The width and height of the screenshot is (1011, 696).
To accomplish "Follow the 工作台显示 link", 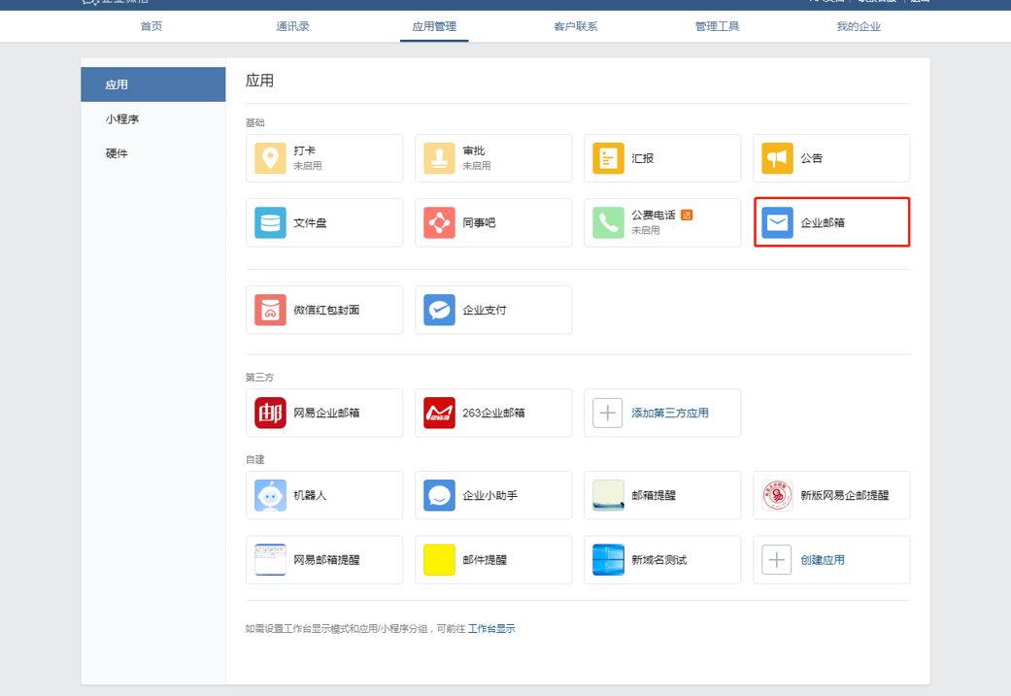I will [x=491, y=629].
